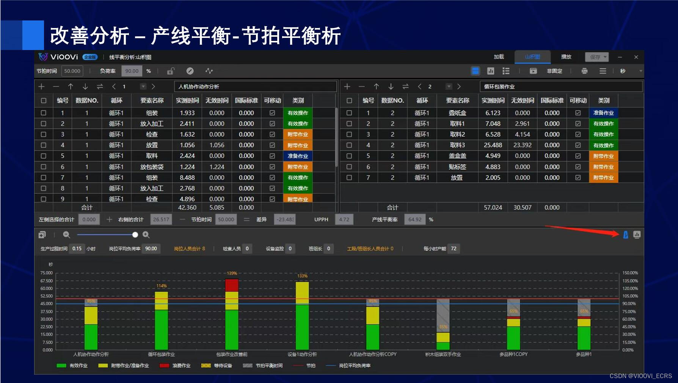678x383 pixels.
Task: Click the 类别 column header in left table
Action: point(298,101)
